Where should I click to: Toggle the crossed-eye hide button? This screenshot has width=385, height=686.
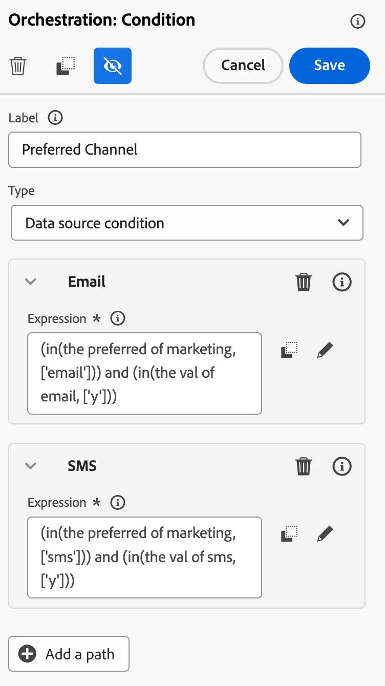[x=113, y=66]
